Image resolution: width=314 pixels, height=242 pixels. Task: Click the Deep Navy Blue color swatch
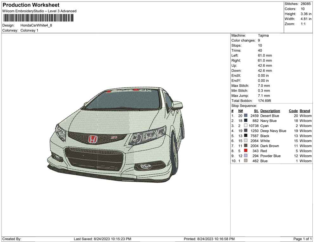point(246,131)
